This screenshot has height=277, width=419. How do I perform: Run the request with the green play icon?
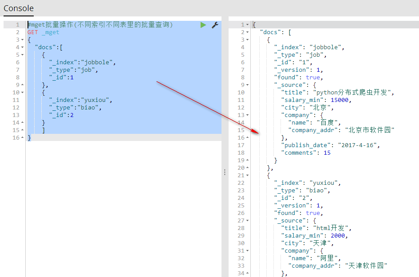pyautogui.click(x=203, y=25)
